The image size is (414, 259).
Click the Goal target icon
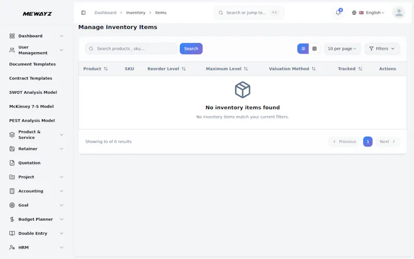pyautogui.click(x=12, y=205)
